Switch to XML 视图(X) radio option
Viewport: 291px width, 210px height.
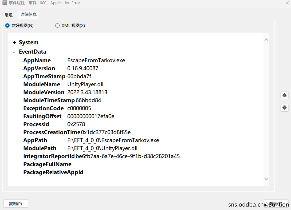tap(57, 26)
